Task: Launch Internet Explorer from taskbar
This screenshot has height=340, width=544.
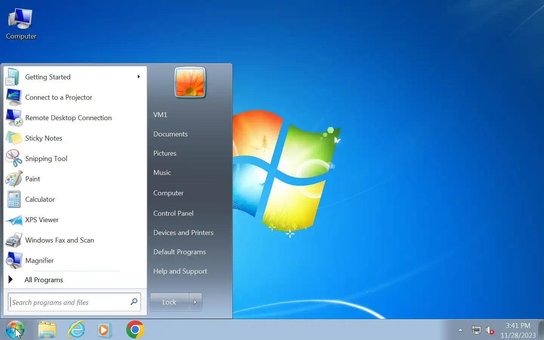Action: 77,330
